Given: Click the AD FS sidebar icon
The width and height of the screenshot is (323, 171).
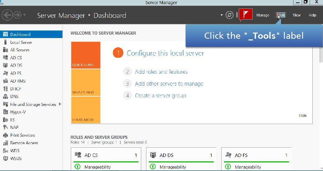Looking at the screenshot, I should (x=5, y=73).
